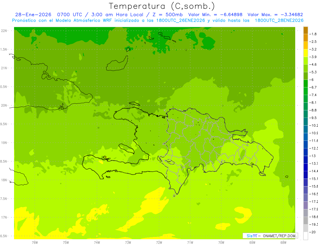Click the 70W longitude label
The height and width of the screenshot is (246, 318).
[221, 242]
